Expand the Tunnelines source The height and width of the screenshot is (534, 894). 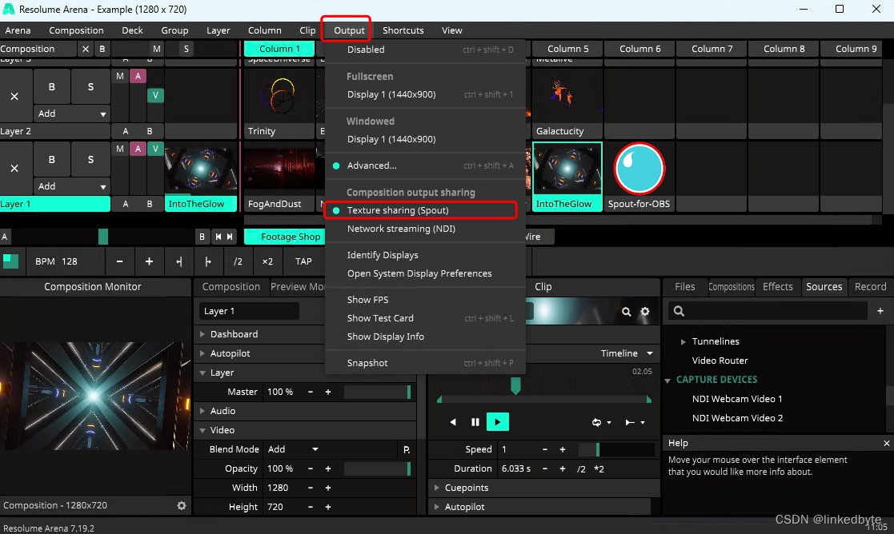pyautogui.click(x=683, y=341)
